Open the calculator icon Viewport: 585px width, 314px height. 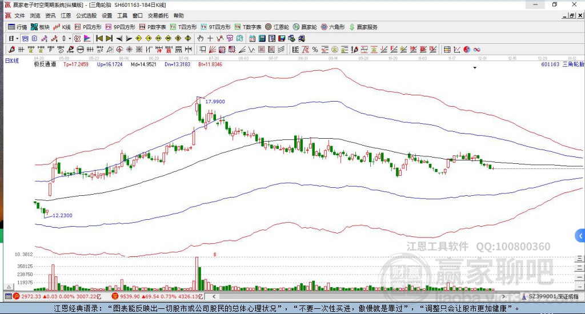tap(262, 38)
